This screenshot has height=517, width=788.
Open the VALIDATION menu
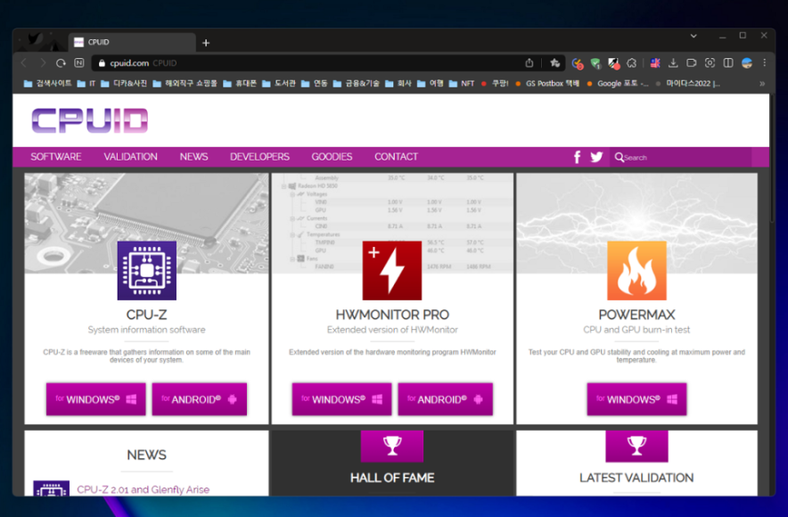tap(131, 157)
